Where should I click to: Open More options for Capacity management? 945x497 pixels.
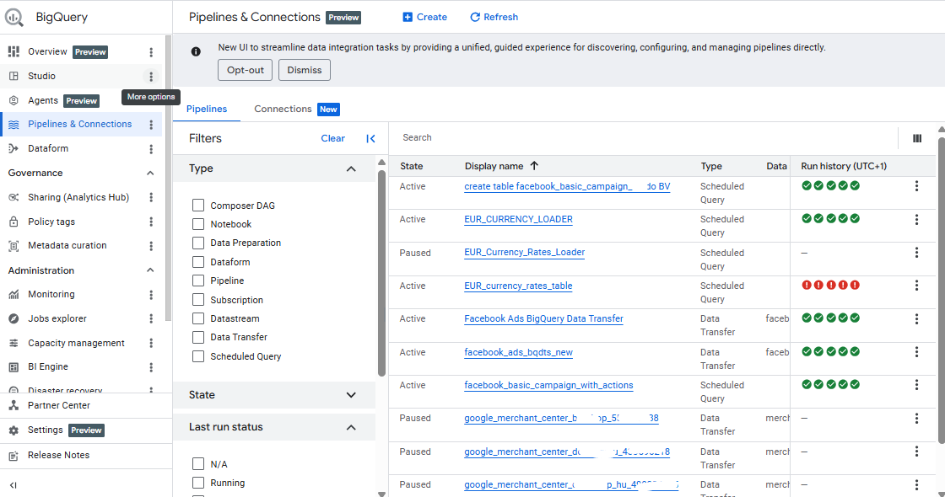point(151,343)
